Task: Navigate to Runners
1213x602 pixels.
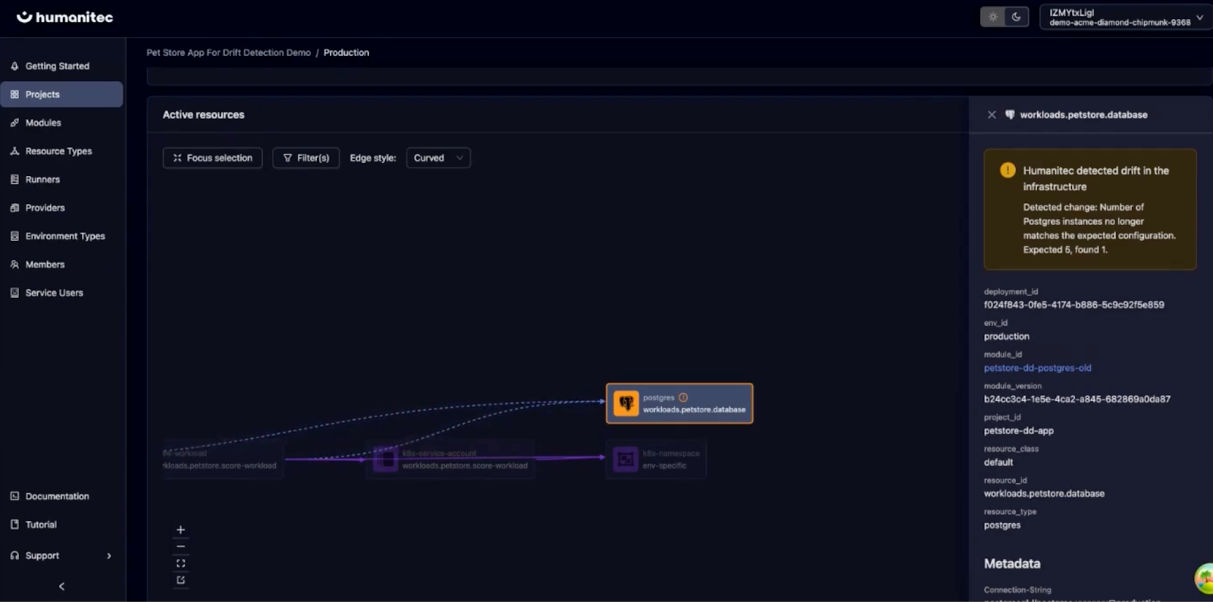Action: pos(62,180)
